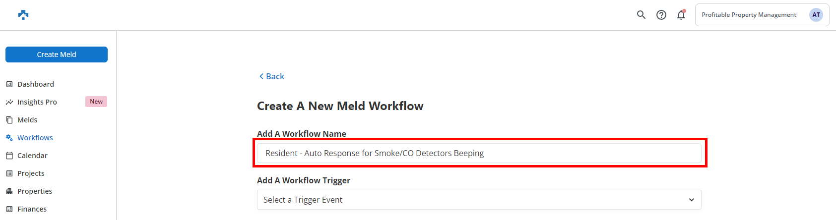This screenshot has width=836, height=220.
Task: Open the help question mark icon
Action: point(661,15)
